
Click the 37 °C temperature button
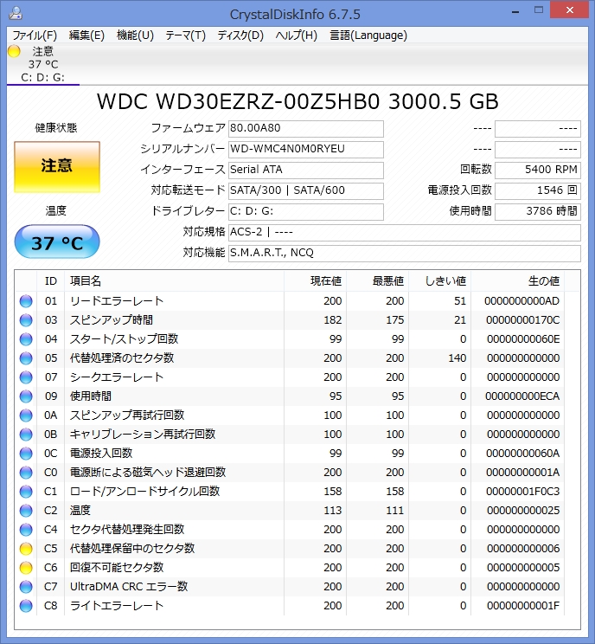(x=57, y=241)
